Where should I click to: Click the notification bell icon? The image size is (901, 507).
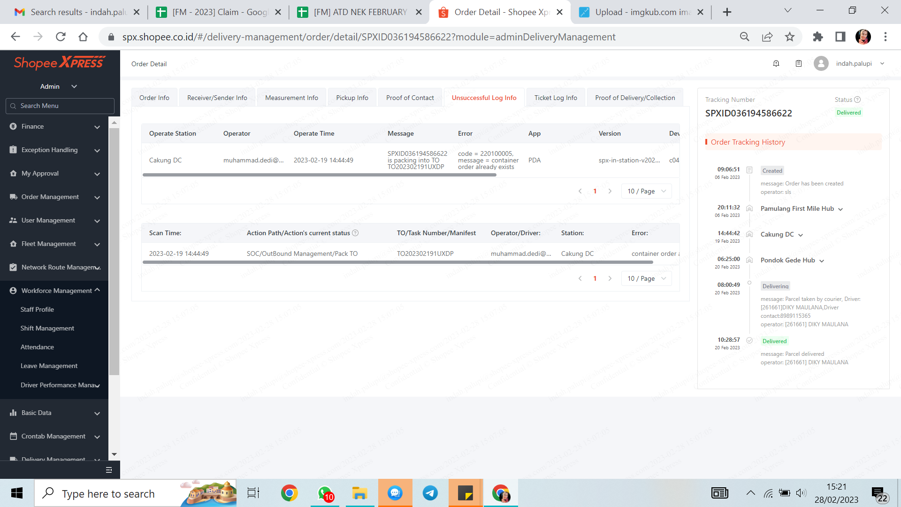pos(776,63)
